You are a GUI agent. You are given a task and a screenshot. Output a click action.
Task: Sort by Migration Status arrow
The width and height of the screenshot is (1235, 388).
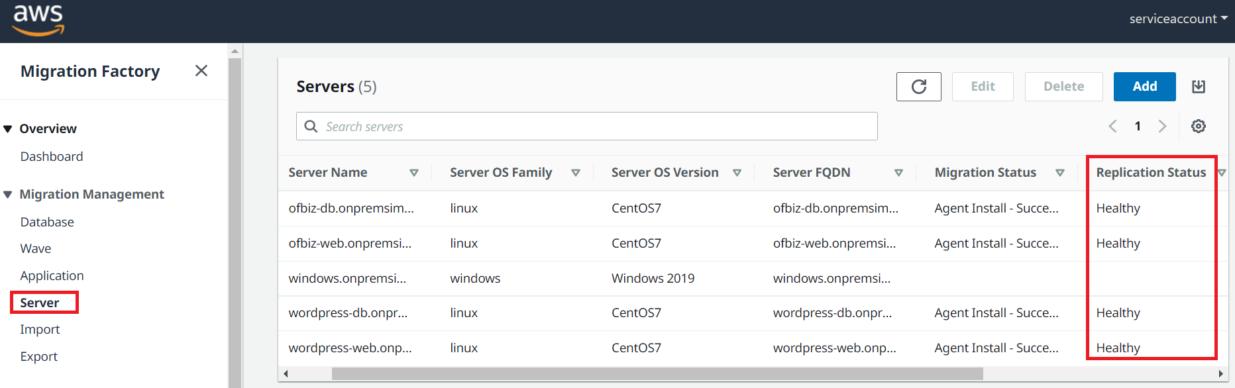point(1060,173)
